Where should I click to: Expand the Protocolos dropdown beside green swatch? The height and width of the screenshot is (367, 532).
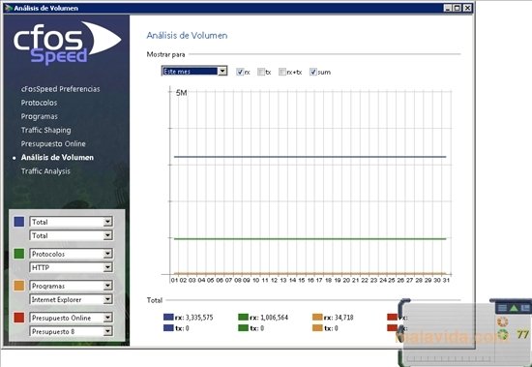[72, 254]
